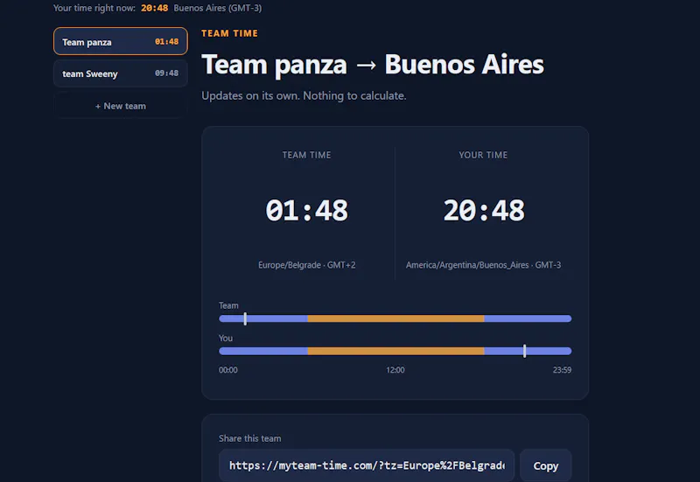Copy the share link
This screenshot has height=482, width=700.
coord(545,465)
